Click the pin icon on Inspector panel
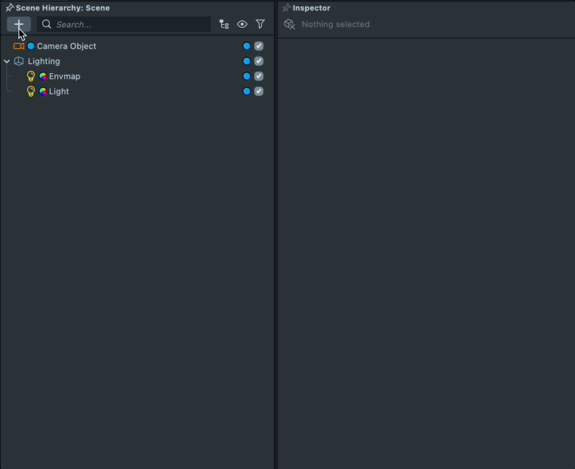The height and width of the screenshot is (469, 575). coord(287,8)
